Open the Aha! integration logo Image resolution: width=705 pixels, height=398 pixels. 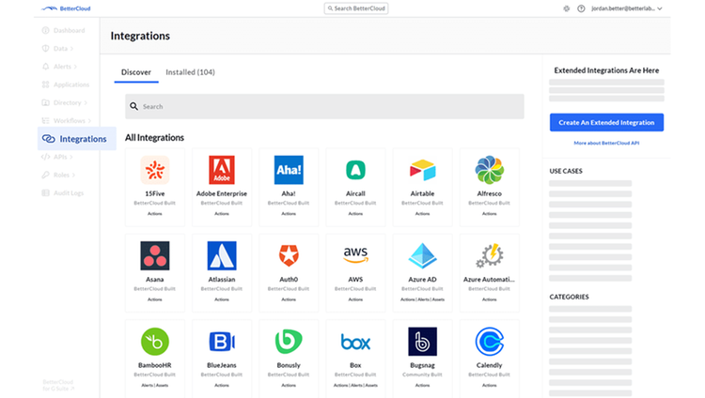click(289, 170)
